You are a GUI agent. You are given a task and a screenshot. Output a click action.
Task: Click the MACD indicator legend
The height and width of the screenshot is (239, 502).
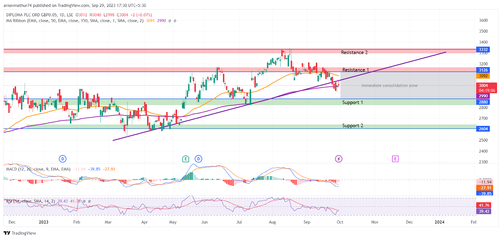click(x=38, y=169)
